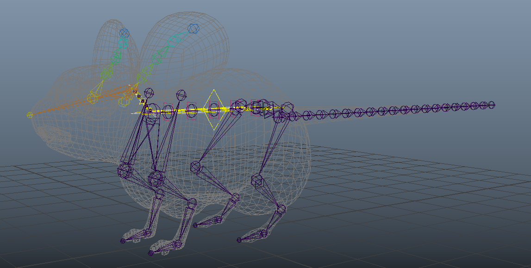Select the tail tip joint at far right
Image resolution: width=531 pixels, height=268 pixels.
[492, 106]
